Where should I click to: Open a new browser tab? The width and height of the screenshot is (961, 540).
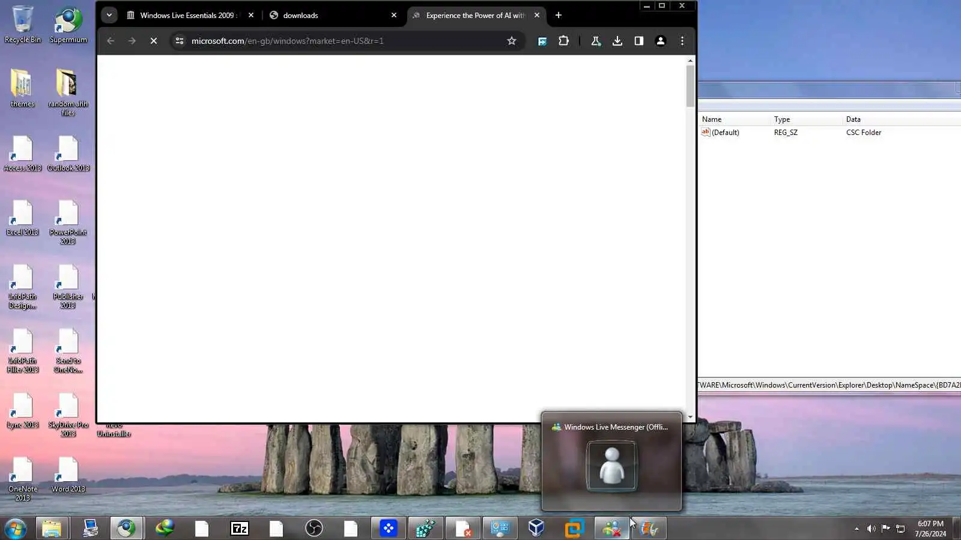point(559,15)
